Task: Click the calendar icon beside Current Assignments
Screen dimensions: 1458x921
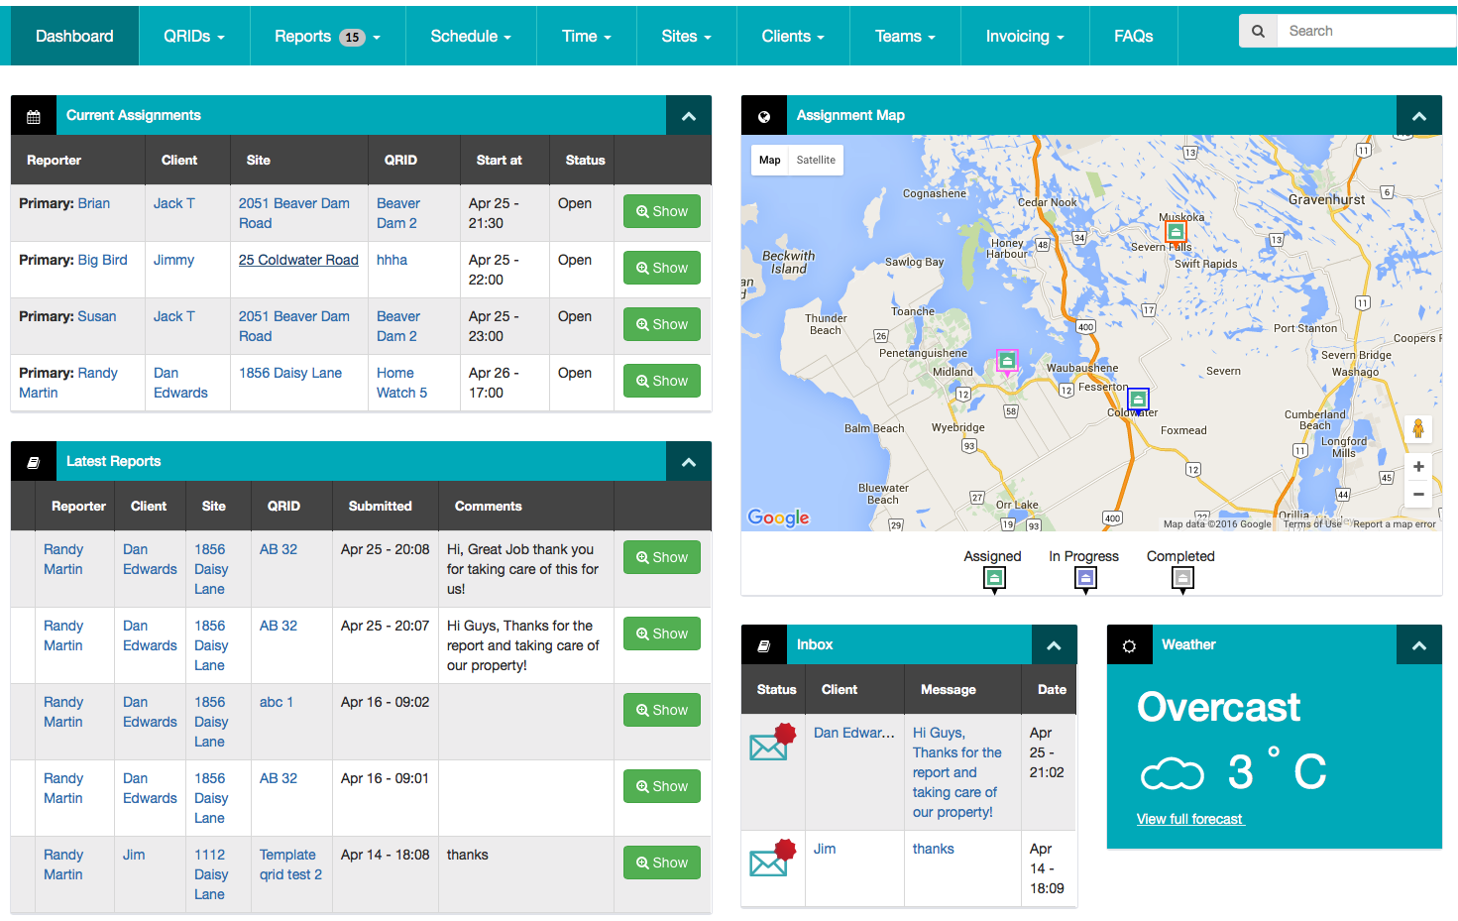Action: click(x=34, y=116)
